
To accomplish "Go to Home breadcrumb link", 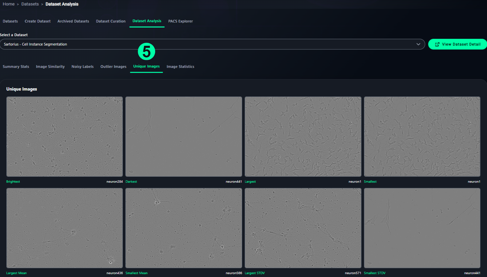I will pos(9,4).
